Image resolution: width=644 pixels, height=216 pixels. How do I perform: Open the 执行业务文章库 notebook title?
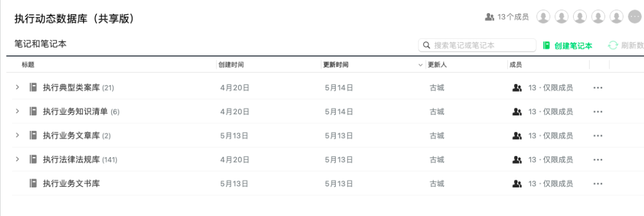(x=72, y=136)
